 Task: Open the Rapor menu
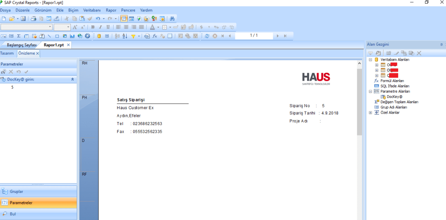(111, 10)
